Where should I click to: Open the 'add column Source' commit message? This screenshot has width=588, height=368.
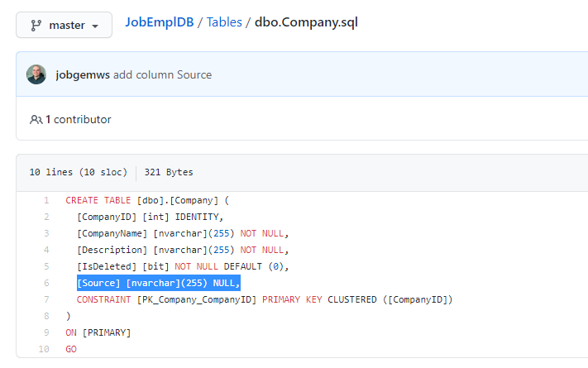[162, 74]
